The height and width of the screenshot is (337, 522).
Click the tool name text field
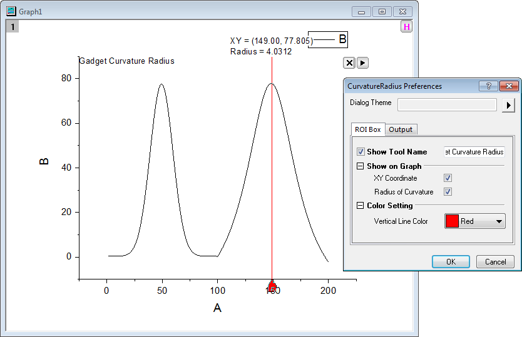(474, 152)
